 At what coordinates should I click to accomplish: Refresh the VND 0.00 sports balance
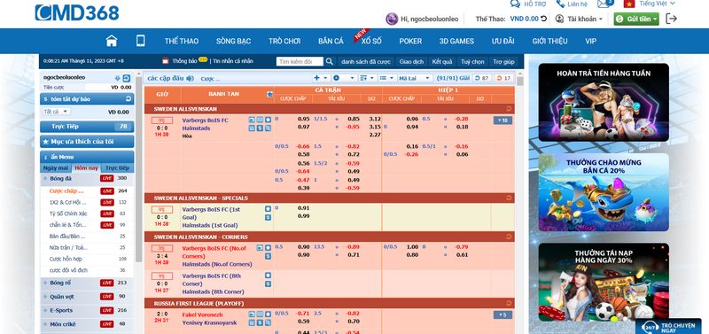(543, 19)
